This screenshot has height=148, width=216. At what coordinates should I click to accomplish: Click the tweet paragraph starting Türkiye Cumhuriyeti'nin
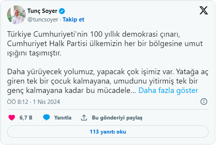click(x=105, y=43)
